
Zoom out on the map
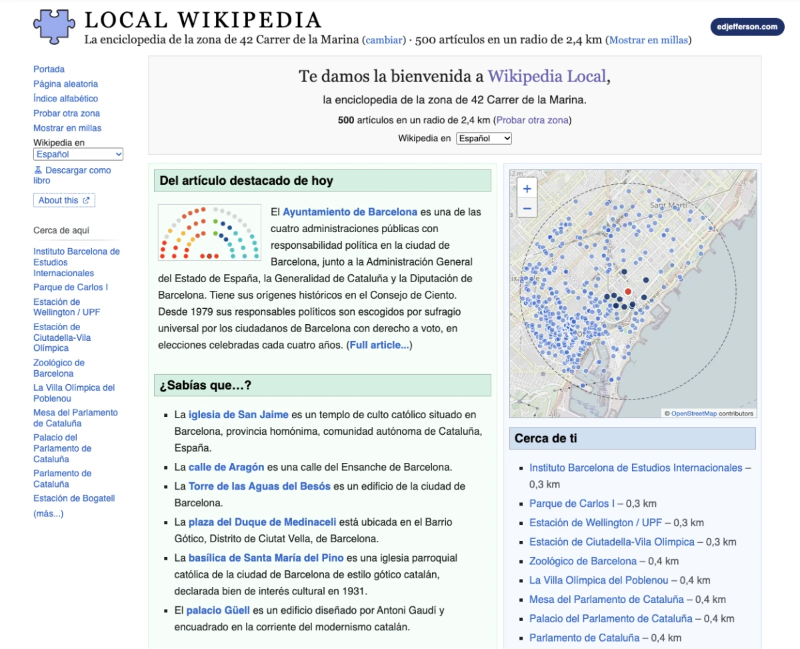pyautogui.click(x=527, y=208)
